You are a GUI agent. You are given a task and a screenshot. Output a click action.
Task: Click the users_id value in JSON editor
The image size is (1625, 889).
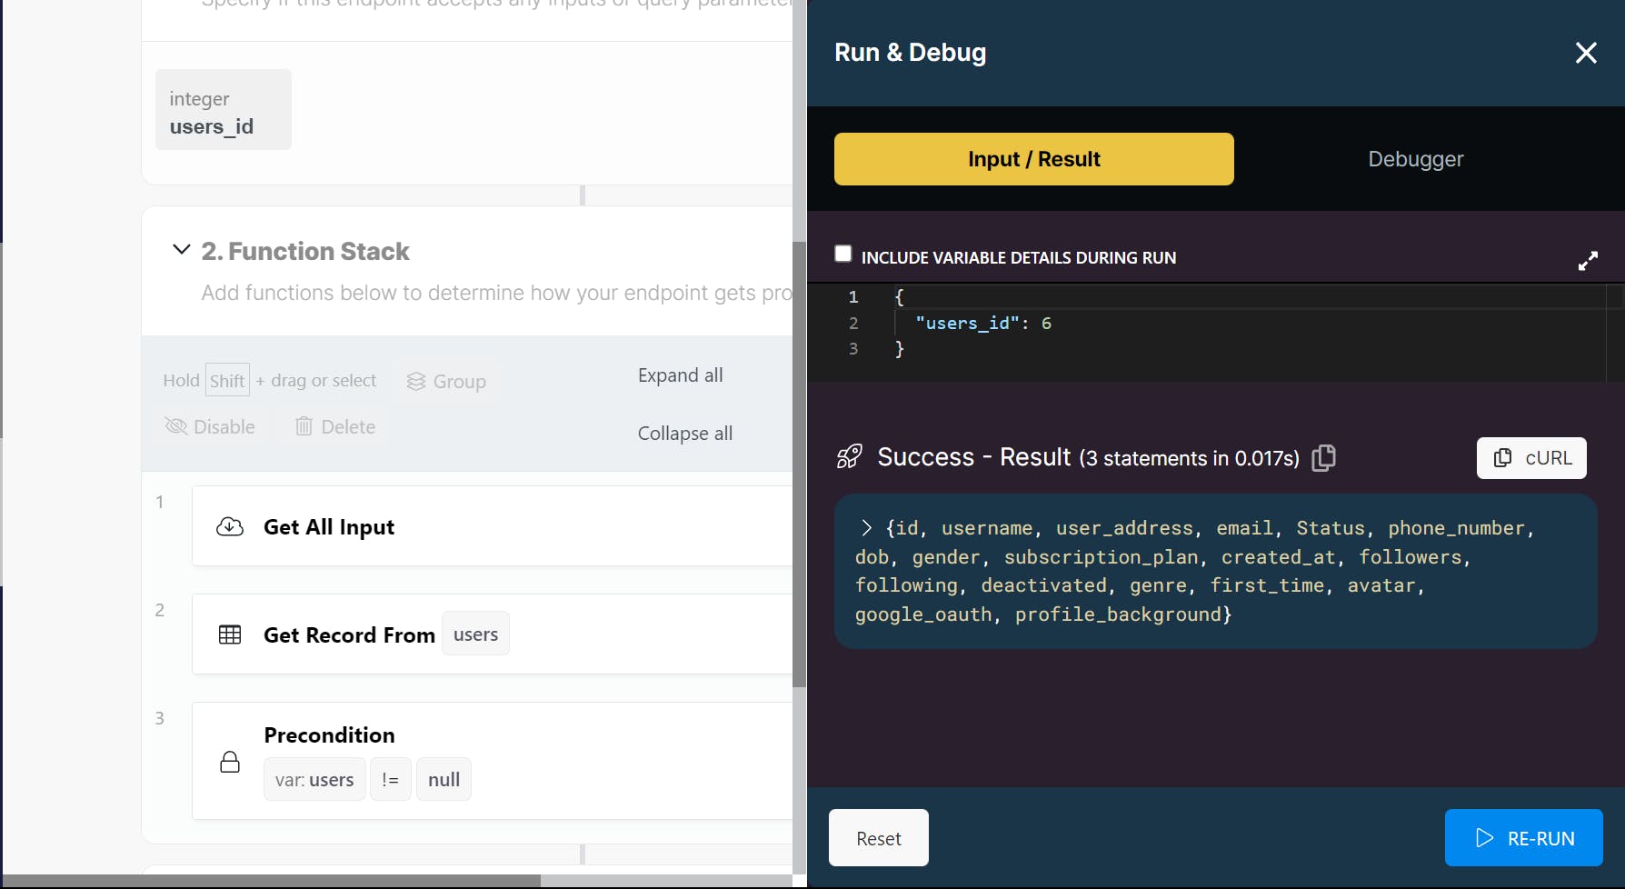pyautogui.click(x=1046, y=324)
